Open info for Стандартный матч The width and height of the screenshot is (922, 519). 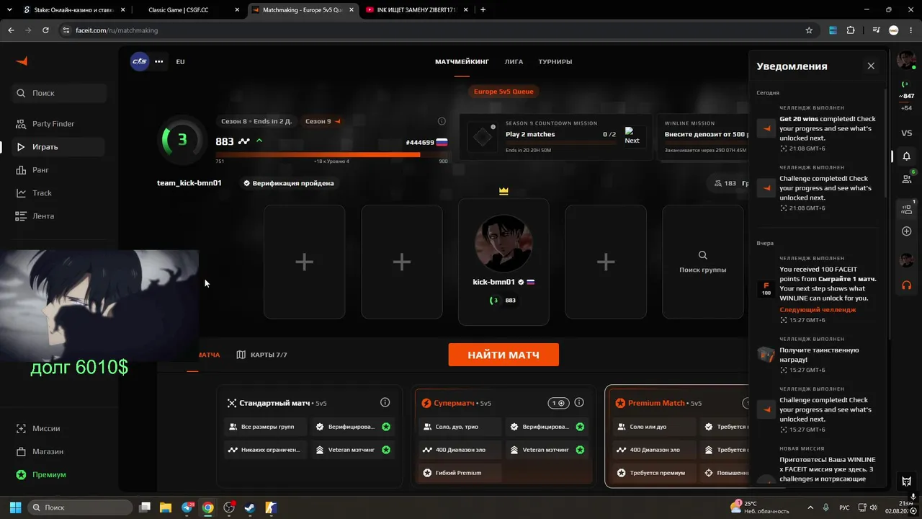coord(385,403)
